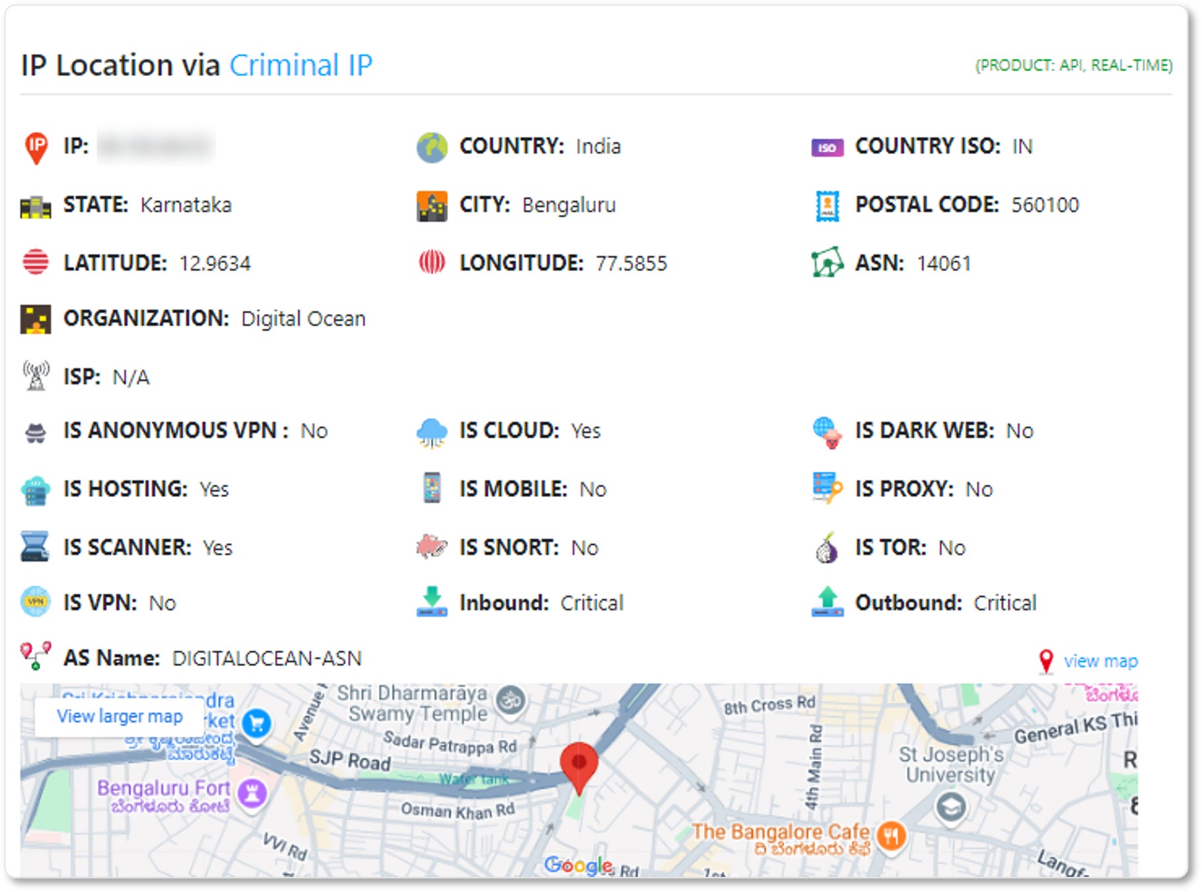Click the round VPN badge icon
The image size is (1202, 892).
click(x=36, y=602)
